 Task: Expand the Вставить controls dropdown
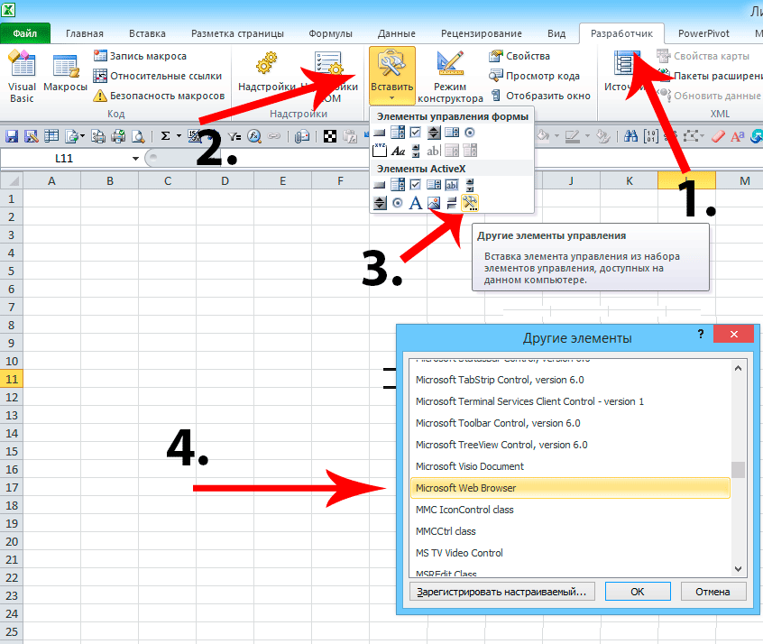click(391, 76)
